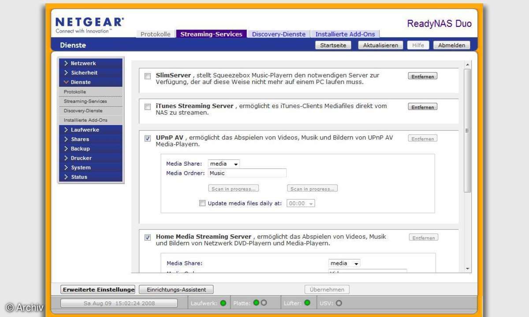Click the first Scan in progress button
Image resolution: width=529 pixels, height=317 pixels.
point(233,188)
